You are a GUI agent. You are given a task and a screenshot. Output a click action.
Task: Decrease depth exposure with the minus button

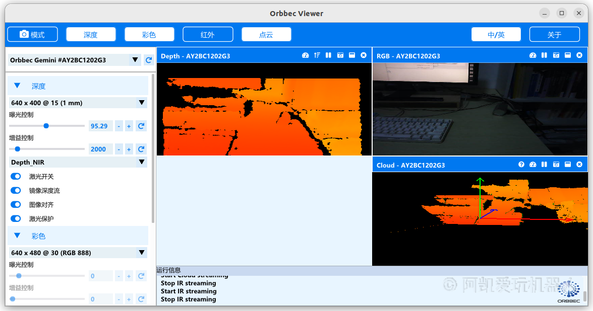(x=119, y=126)
